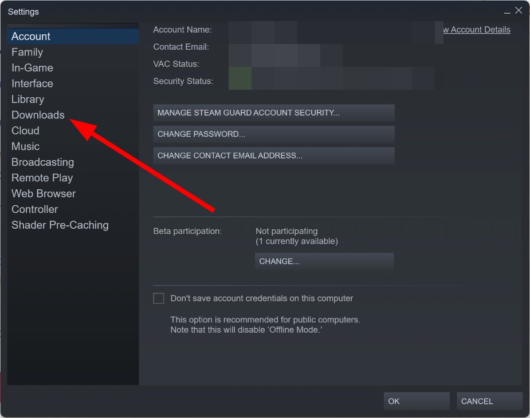The height and width of the screenshot is (418, 530).
Task: Click the 'Offline Mode' note text
Action: tap(246, 329)
